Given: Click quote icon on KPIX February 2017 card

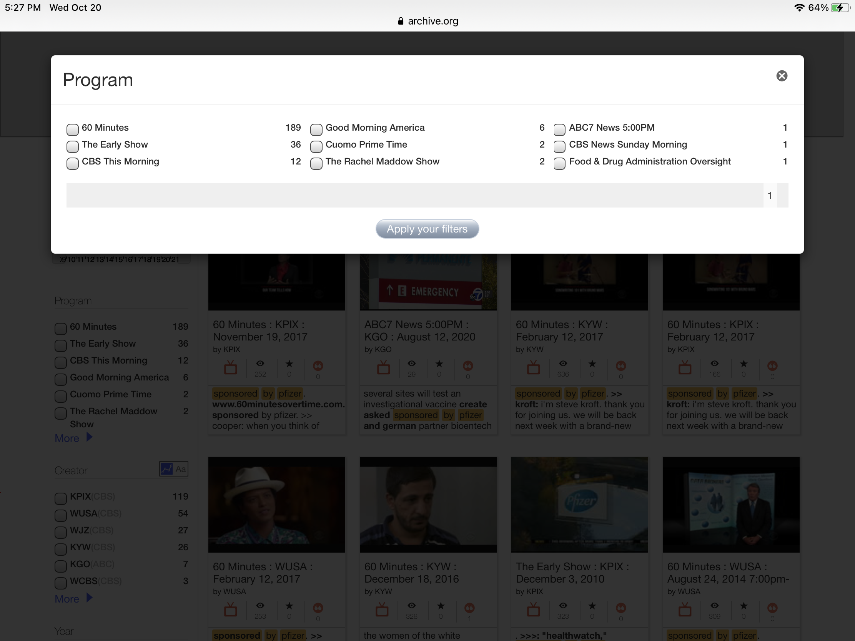Looking at the screenshot, I should 772,365.
